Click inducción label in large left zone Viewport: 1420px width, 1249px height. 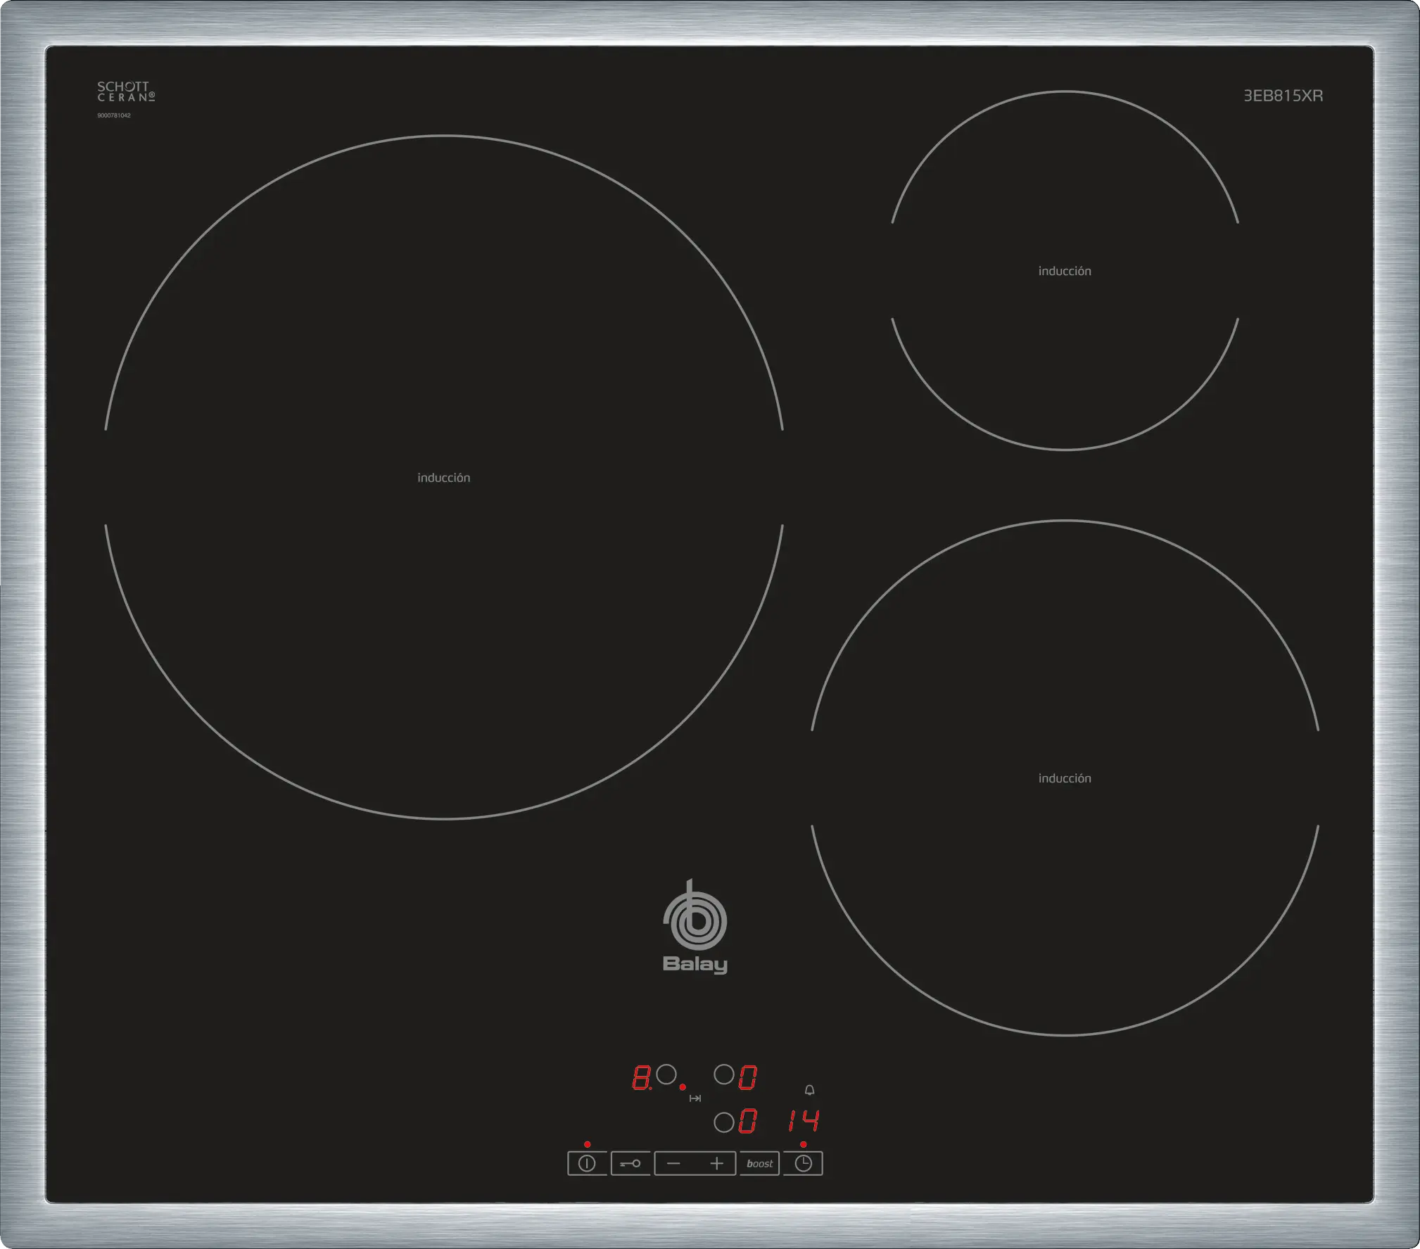[444, 478]
